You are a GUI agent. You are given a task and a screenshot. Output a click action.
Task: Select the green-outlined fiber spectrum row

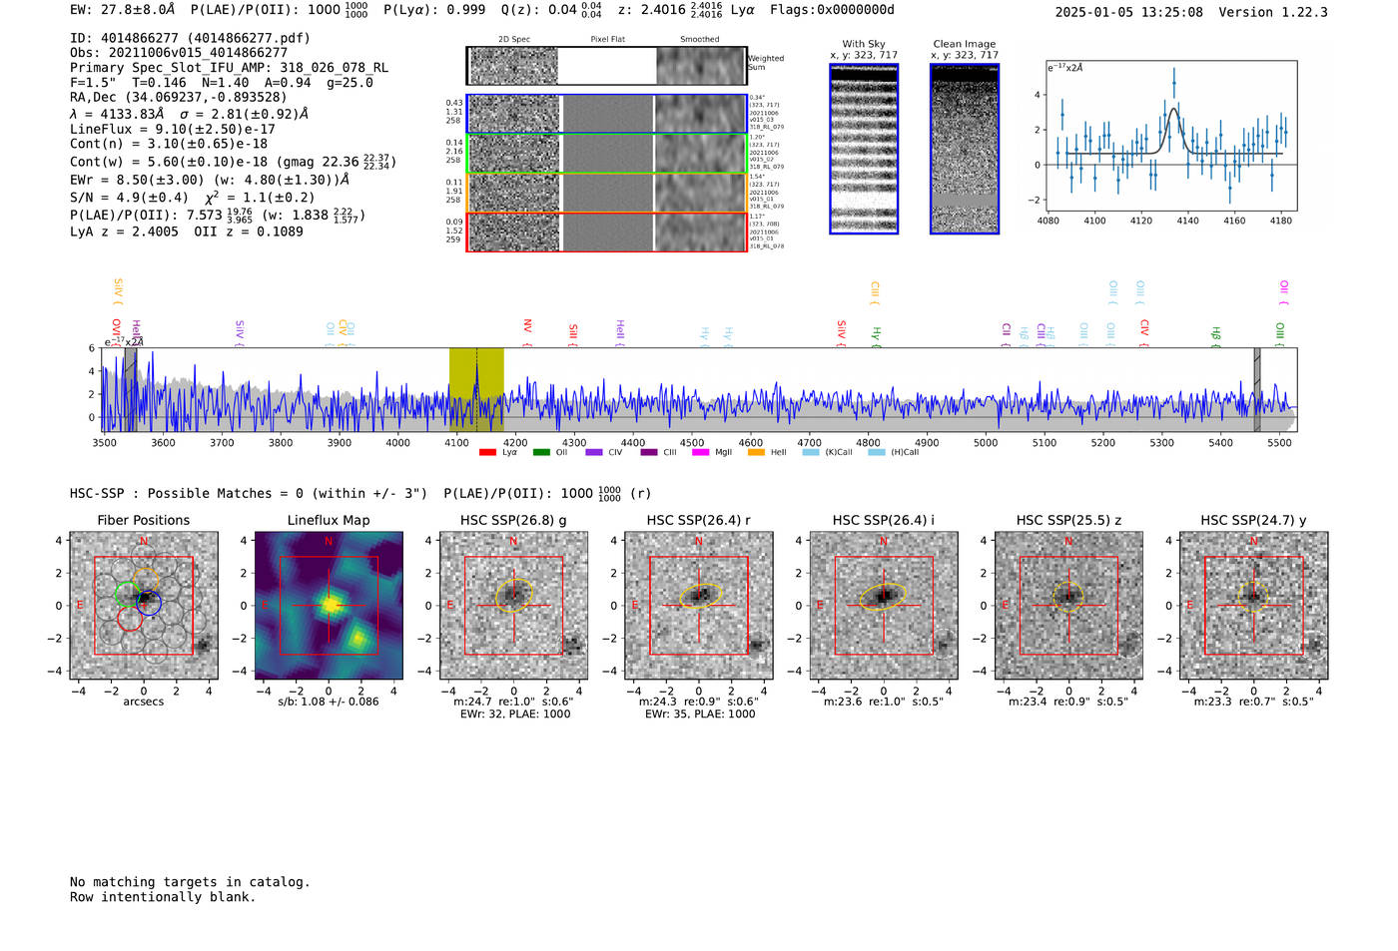click(x=606, y=154)
